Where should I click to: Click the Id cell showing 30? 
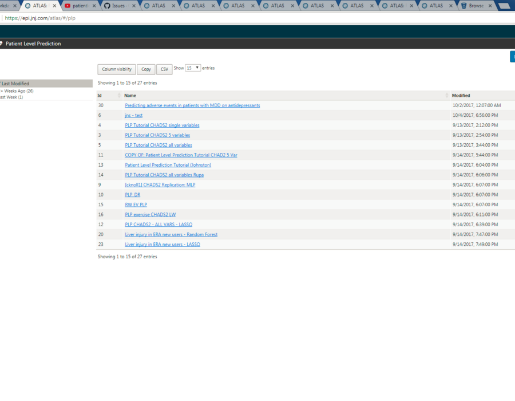click(x=101, y=105)
